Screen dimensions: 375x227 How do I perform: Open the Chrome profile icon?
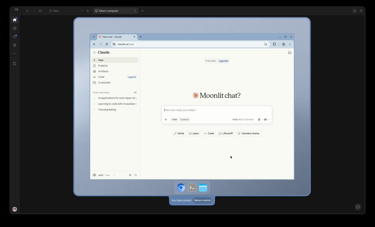point(284,44)
